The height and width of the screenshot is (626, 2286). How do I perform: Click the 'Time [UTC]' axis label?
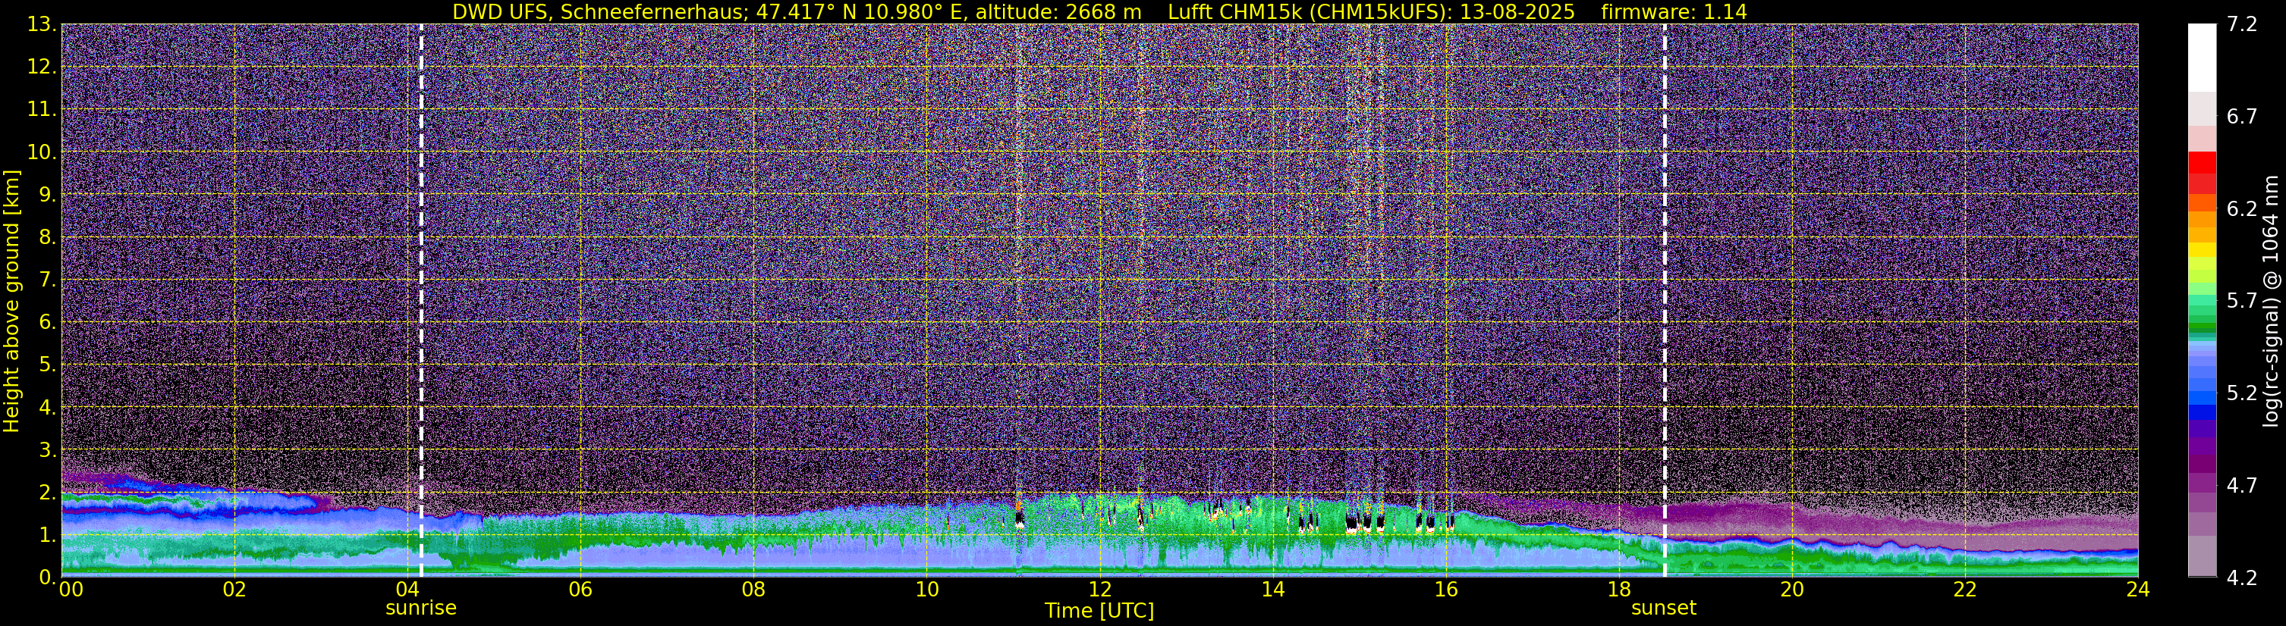[1099, 611]
